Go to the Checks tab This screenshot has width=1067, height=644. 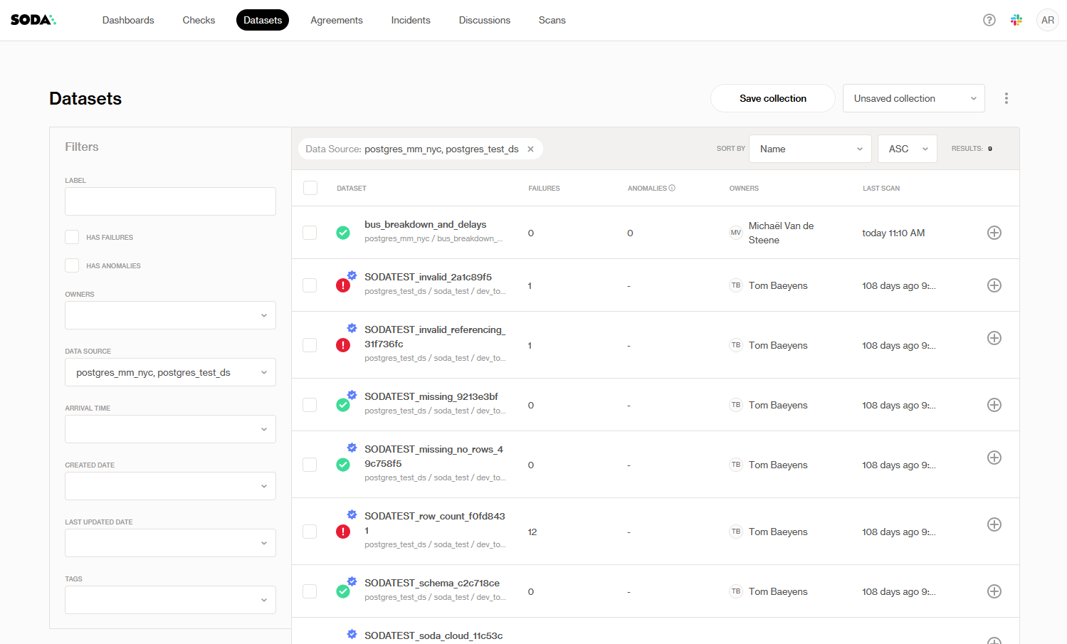tap(199, 20)
